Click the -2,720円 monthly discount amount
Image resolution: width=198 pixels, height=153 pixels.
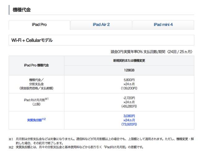click(x=129, y=98)
